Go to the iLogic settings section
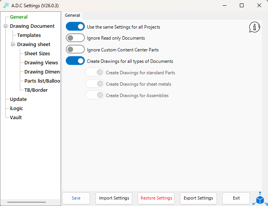 (16, 109)
